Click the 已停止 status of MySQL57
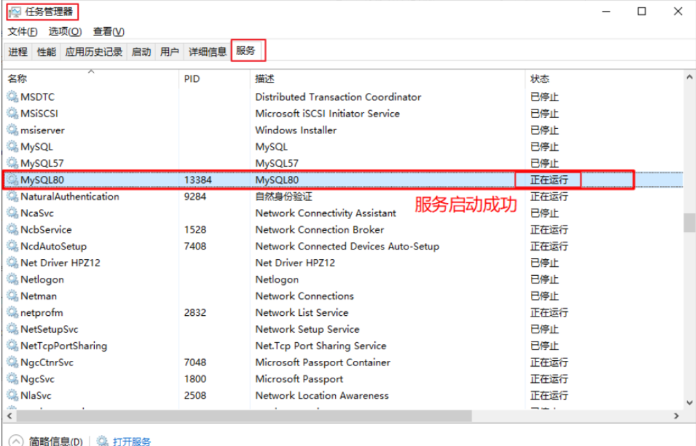 coord(545,163)
